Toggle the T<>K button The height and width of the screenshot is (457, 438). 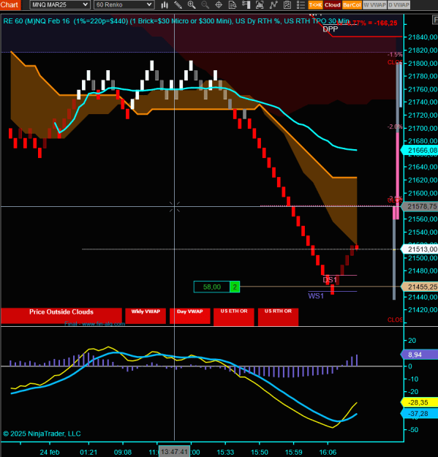(315, 5)
